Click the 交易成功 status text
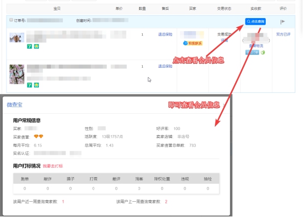 point(224,34)
